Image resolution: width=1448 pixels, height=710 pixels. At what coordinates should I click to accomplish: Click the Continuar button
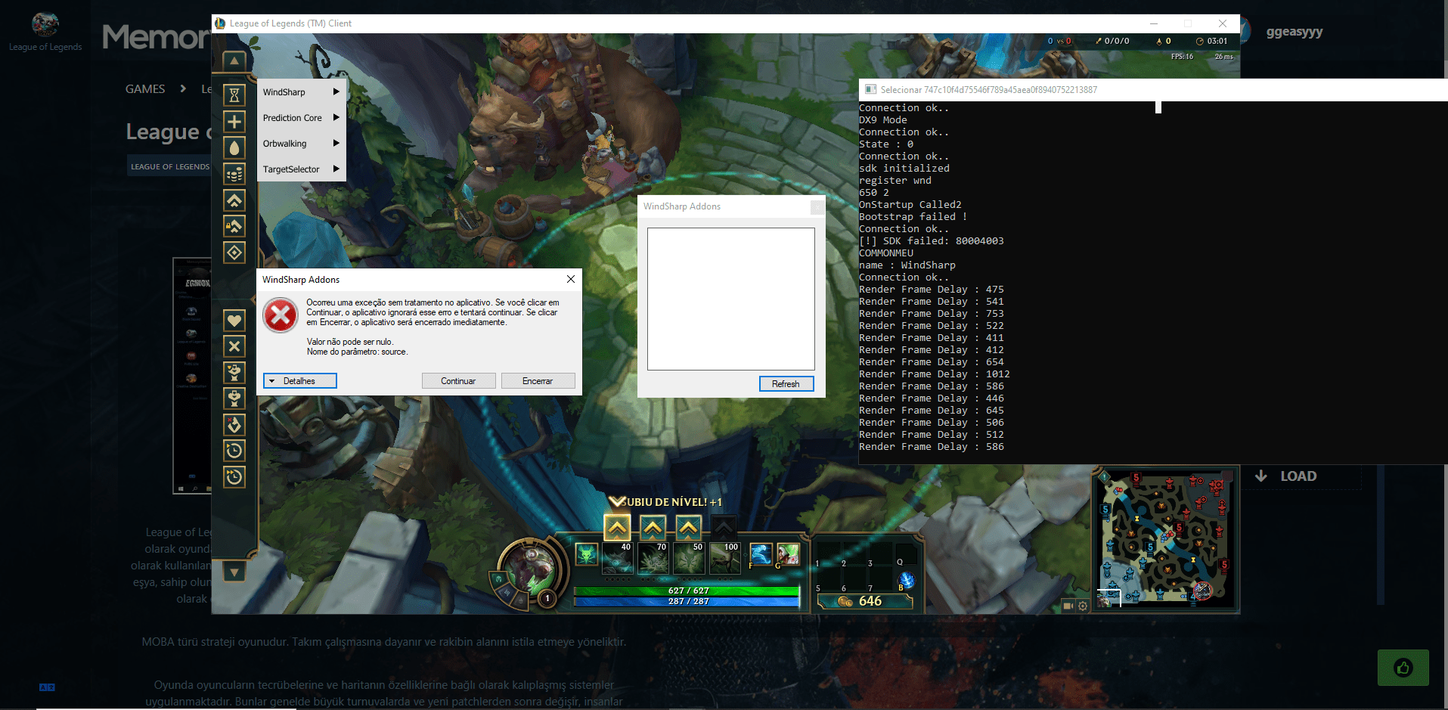click(x=459, y=381)
